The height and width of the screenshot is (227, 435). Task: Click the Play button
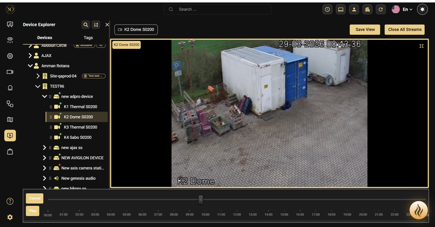33,211
